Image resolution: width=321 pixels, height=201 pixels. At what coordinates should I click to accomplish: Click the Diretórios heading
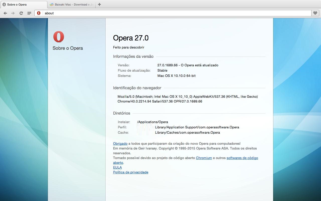(122, 113)
